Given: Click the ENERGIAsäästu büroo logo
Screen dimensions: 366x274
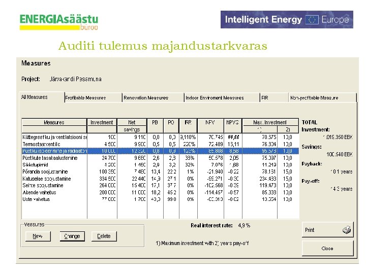Looking at the screenshot, I should 59,22.
